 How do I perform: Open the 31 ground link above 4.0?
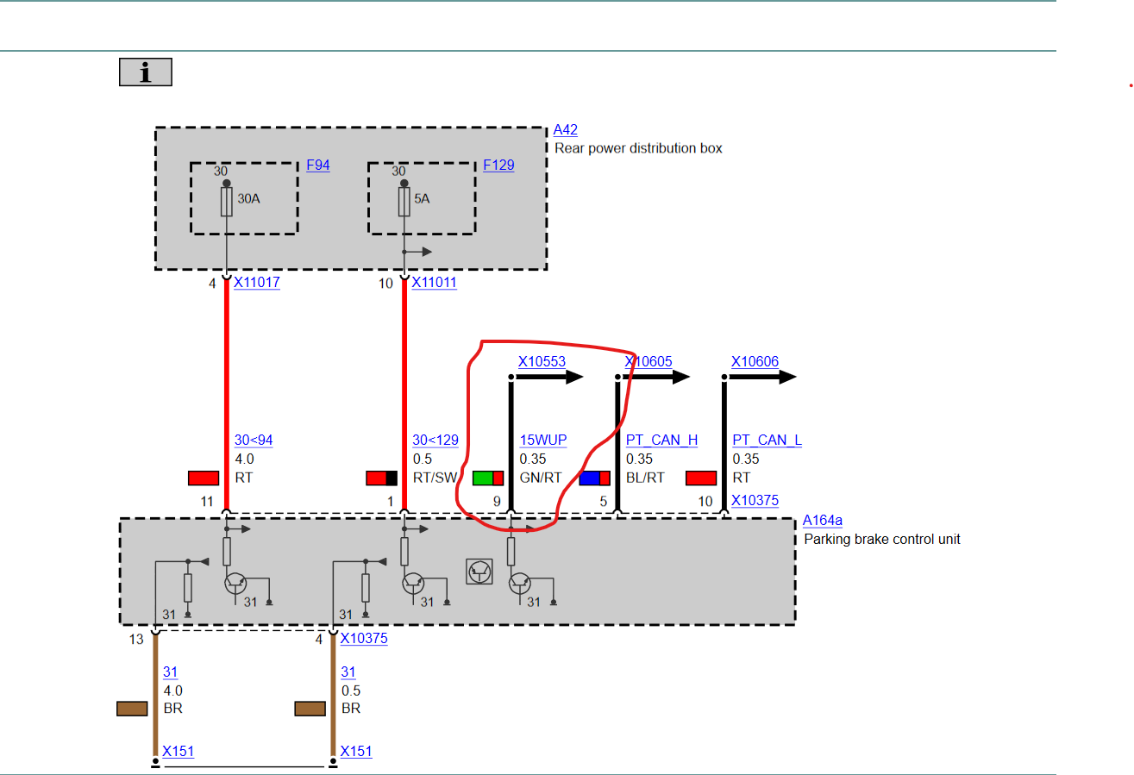coord(171,672)
